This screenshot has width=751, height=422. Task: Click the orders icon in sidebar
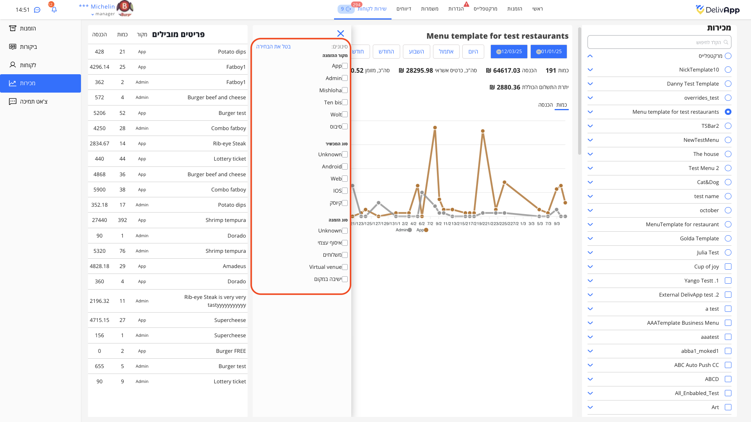pos(13,28)
